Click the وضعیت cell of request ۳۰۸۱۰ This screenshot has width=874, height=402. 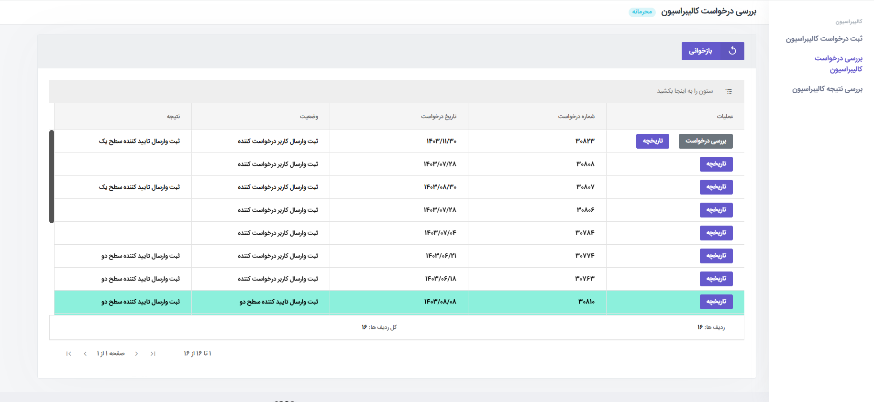click(261, 302)
